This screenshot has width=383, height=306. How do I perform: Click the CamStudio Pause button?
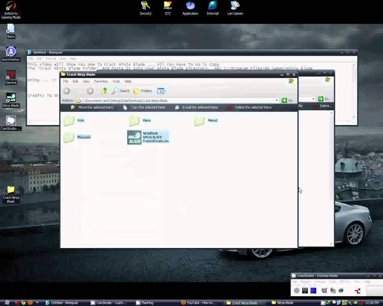pyautogui.click(x=305, y=291)
